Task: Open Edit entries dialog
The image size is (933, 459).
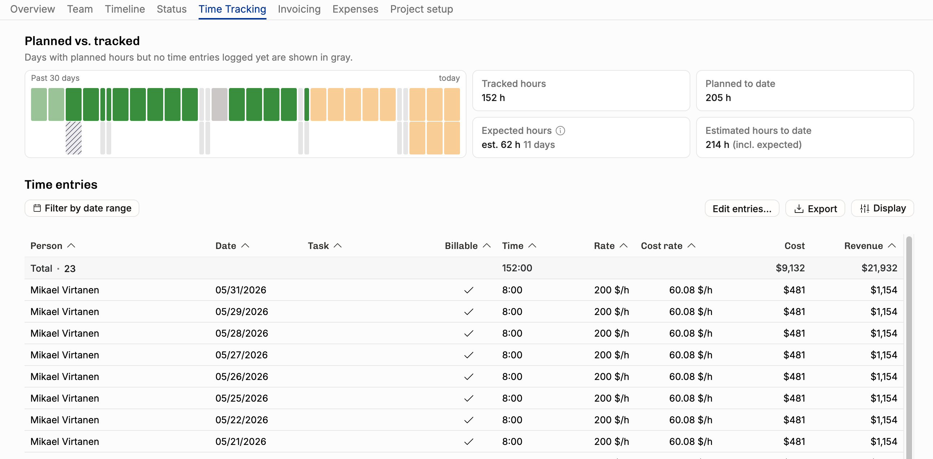Action: coord(742,209)
